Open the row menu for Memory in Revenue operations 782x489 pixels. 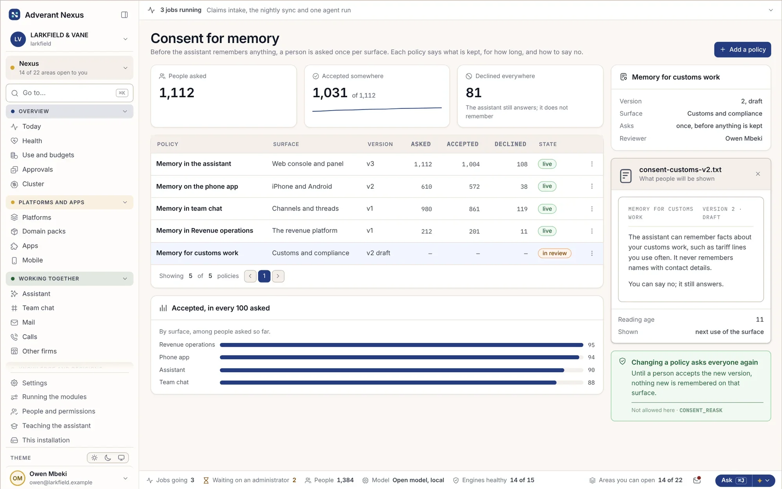coord(592,231)
